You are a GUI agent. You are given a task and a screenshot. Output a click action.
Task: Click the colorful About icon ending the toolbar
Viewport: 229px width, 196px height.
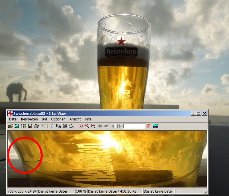pos(156,126)
